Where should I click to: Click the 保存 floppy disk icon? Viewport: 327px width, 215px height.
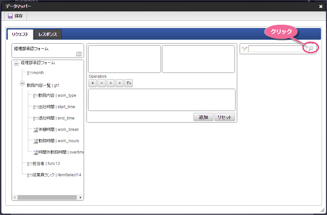point(10,16)
